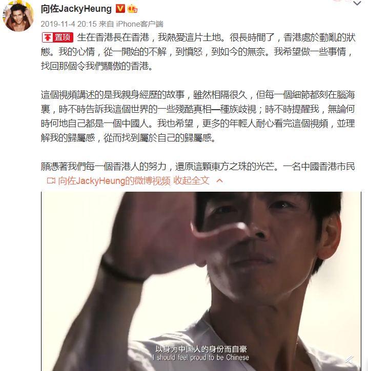The width and height of the screenshot is (368, 371).
Task: Click the up caret beside 收起全文
Action: [219, 181]
